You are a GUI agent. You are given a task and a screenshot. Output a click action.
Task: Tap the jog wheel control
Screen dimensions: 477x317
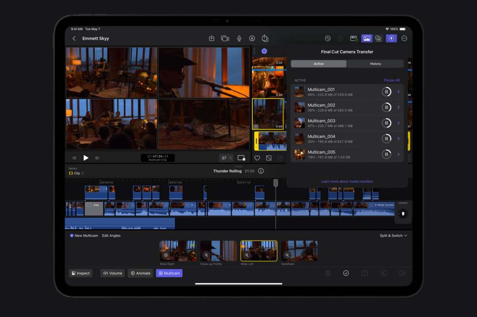click(x=403, y=214)
